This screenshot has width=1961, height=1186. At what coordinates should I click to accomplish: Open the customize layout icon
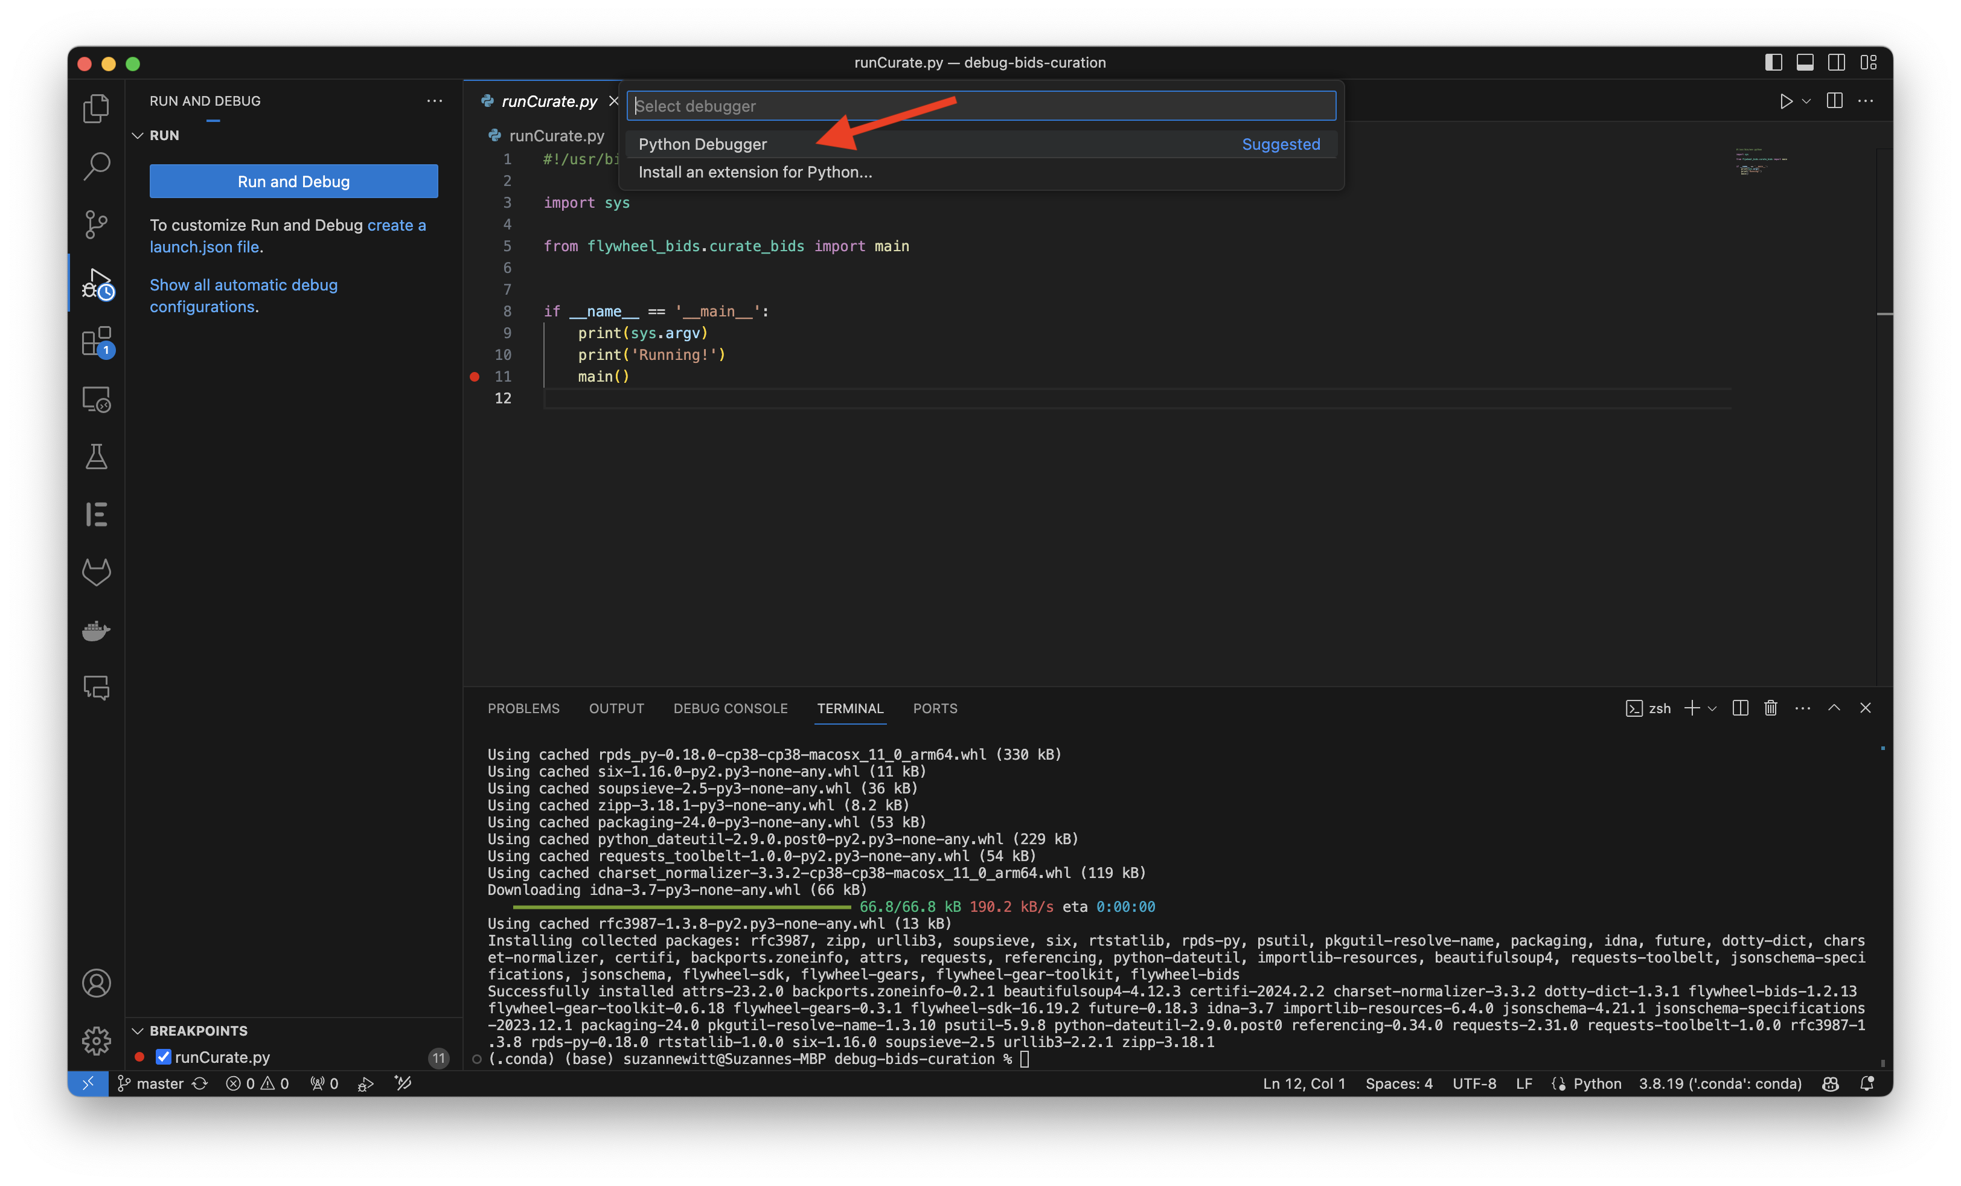click(x=1869, y=62)
